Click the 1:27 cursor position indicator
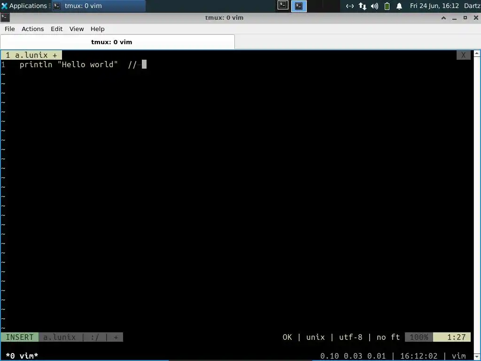481x361 pixels. tap(452, 337)
